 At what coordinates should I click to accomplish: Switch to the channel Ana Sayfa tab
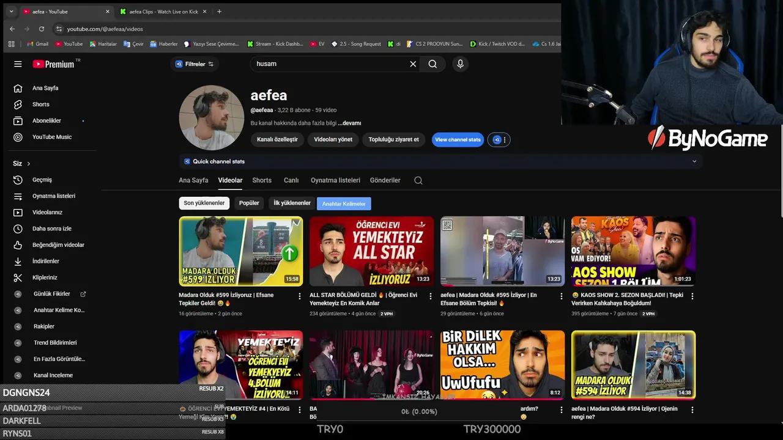[193, 180]
